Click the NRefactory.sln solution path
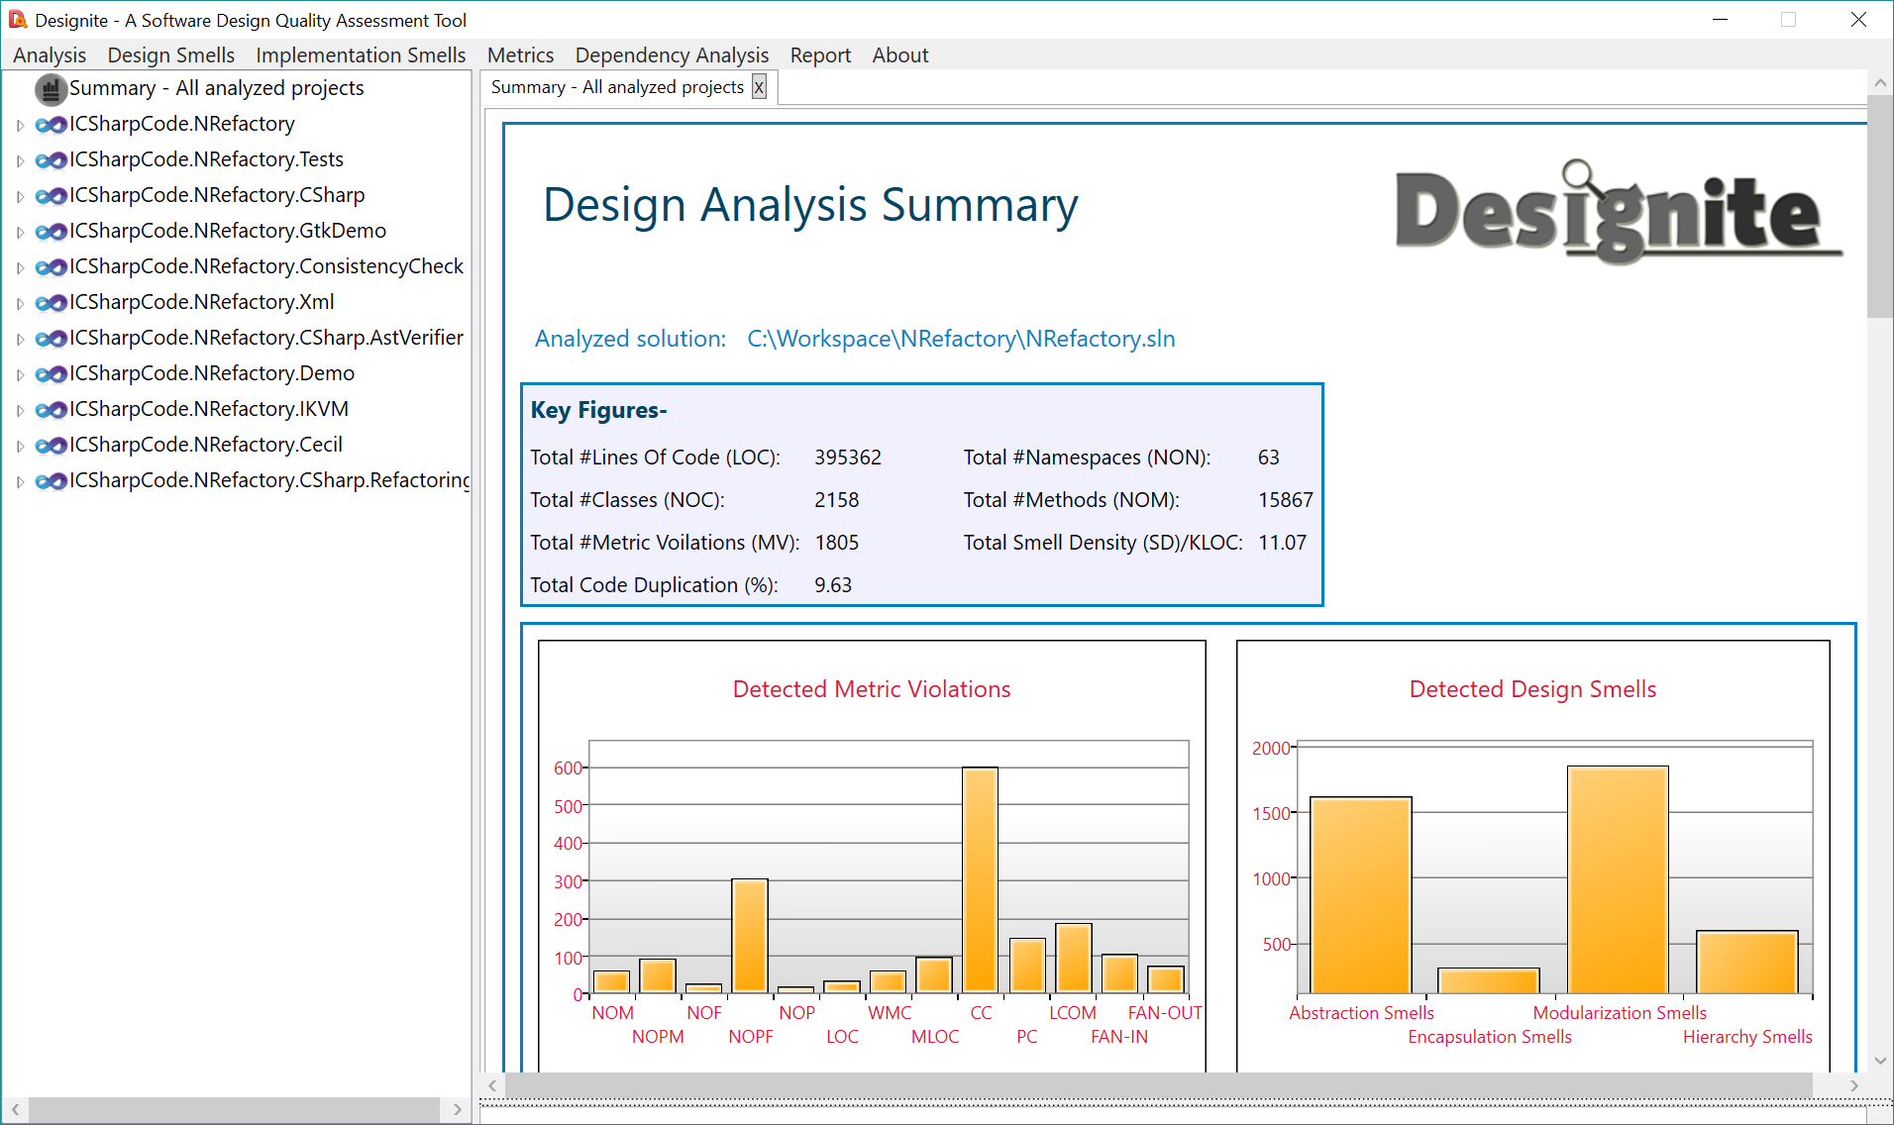The height and width of the screenshot is (1125, 1894). pyautogui.click(x=961, y=339)
